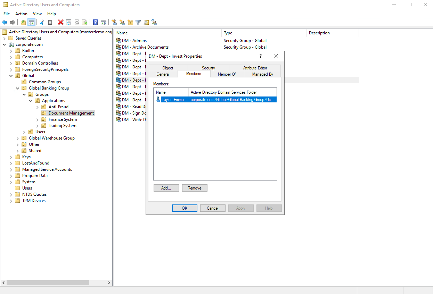The height and width of the screenshot is (294, 433).
Task: Click the Find objects magnifier icon
Action: [146, 23]
